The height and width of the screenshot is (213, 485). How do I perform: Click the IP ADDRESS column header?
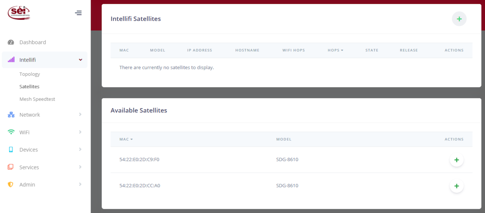pos(199,50)
